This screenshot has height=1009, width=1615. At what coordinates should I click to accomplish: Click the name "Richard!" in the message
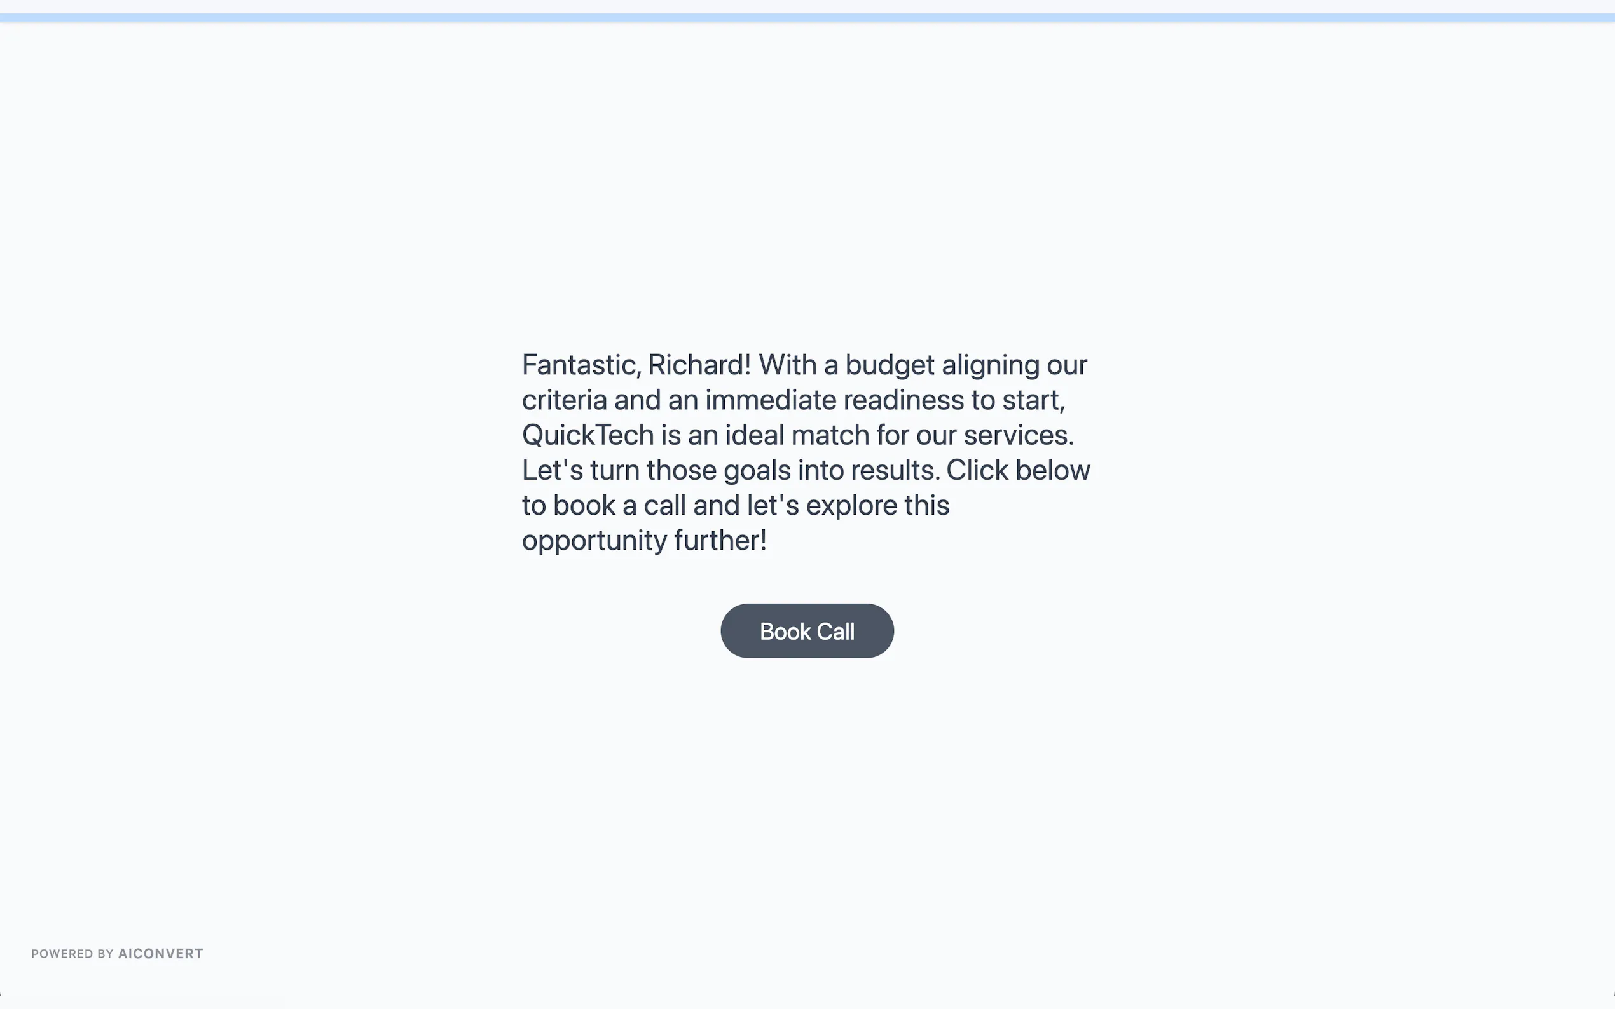[x=699, y=365]
